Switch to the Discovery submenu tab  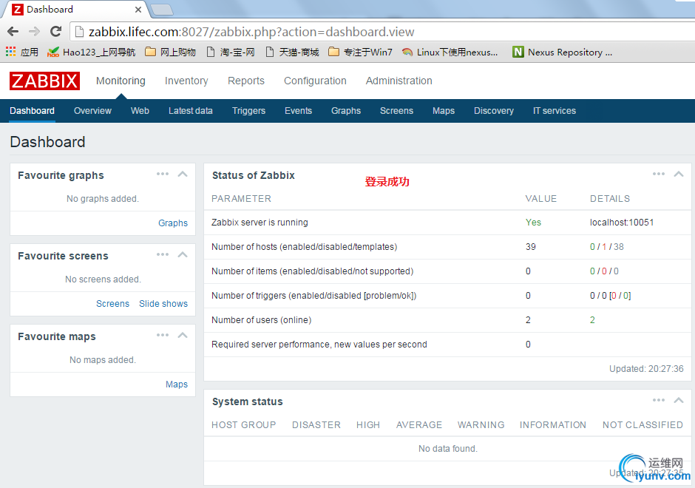click(494, 111)
